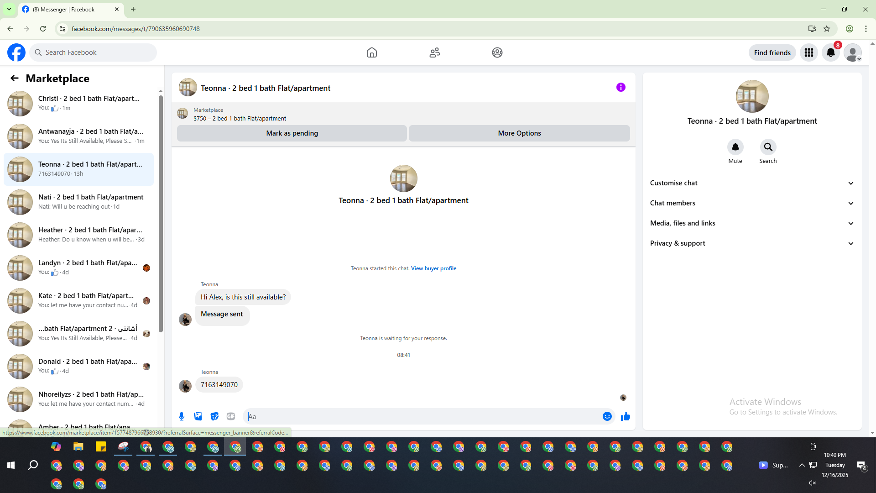Click the Find friends button
Viewport: 876px width, 493px height.
point(772,52)
